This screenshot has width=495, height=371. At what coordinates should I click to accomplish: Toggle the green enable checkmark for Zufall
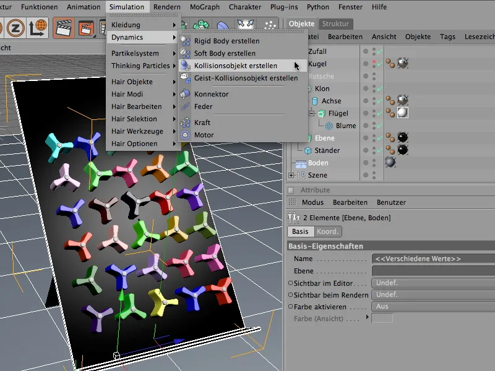pos(379,51)
